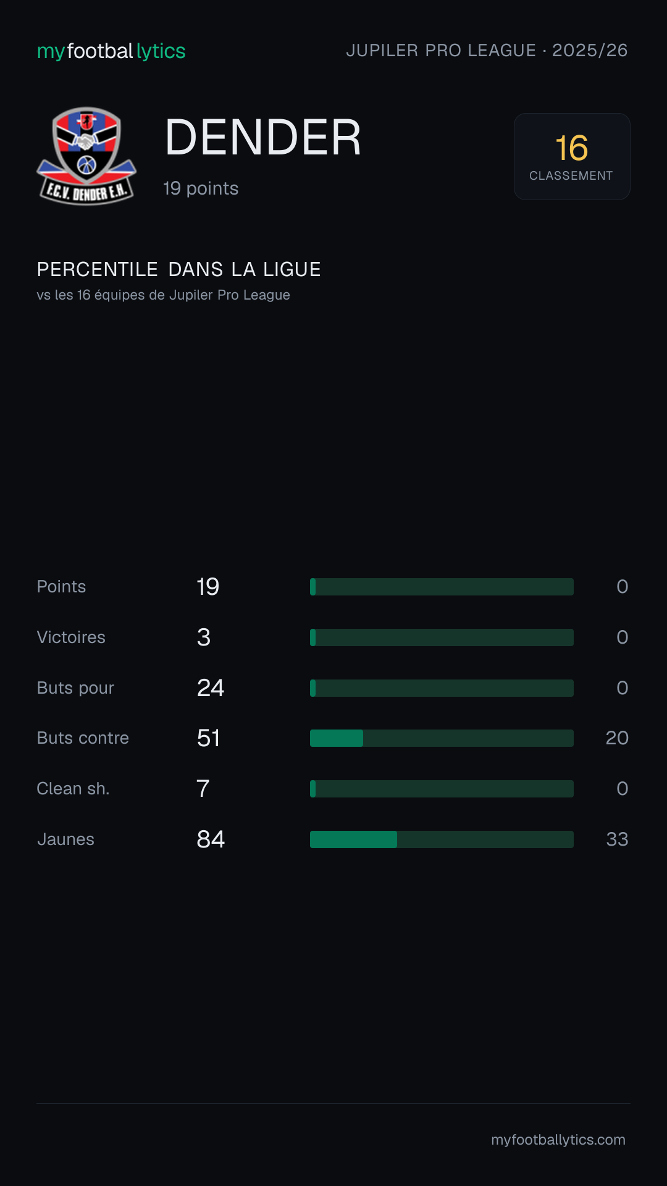Open the classement 16 badge
The image size is (667, 1186).
click(572, 156)
